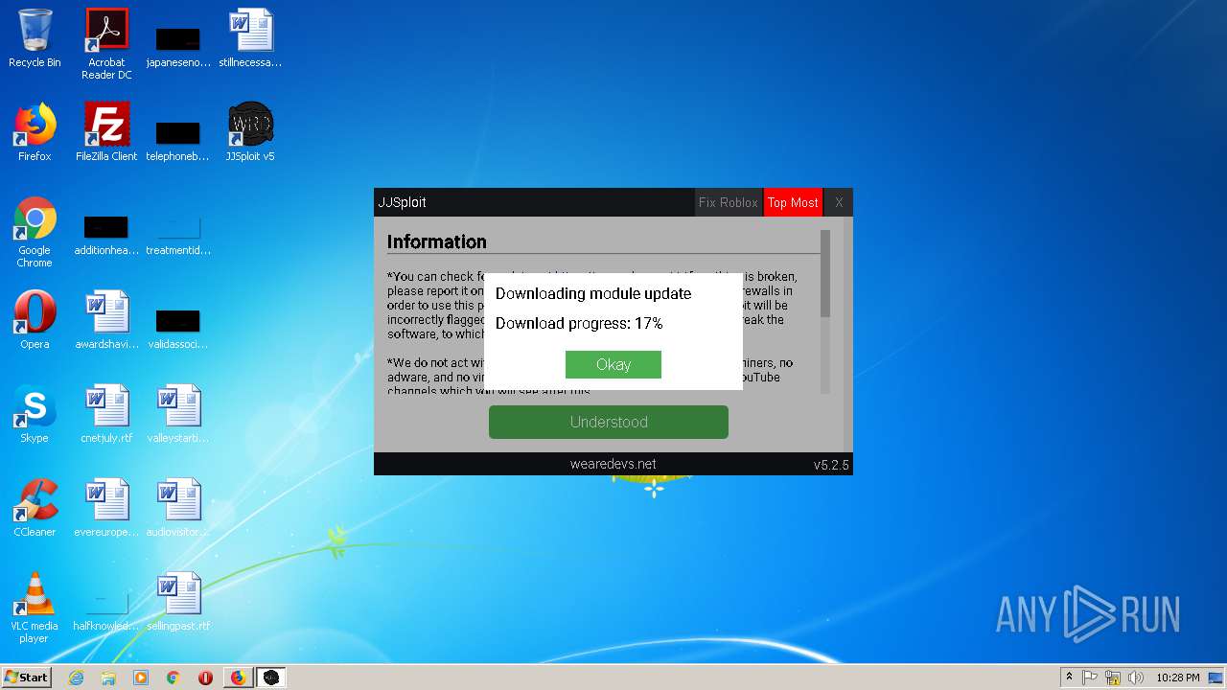Open Opera from the taskbar

click(x=205, y=678)
